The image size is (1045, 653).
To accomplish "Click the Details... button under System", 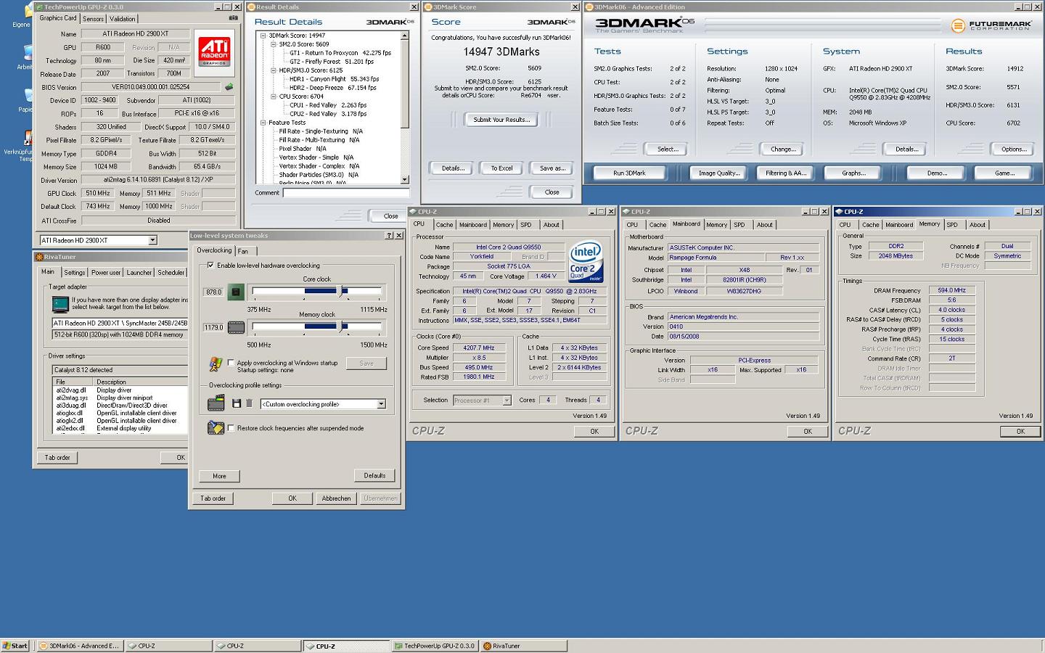I will (x=906, y=149).
